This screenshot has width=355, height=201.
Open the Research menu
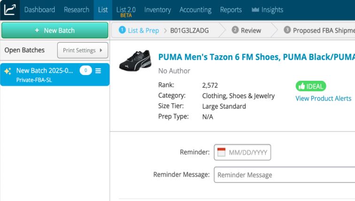point(77,10)
